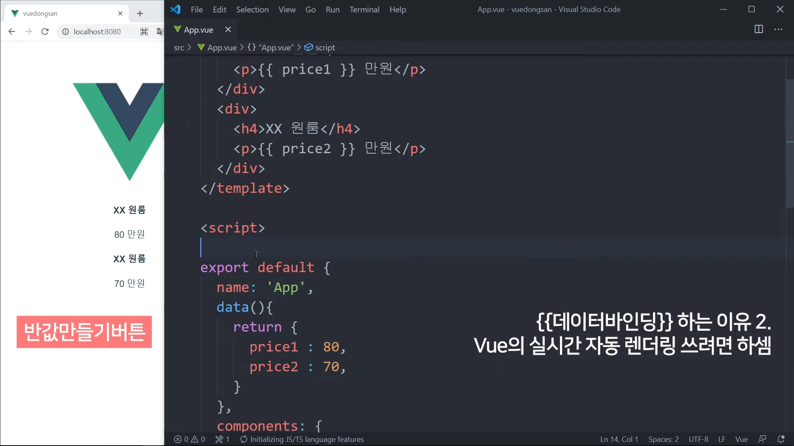Open a new browser tab

[x=140, y=13]
